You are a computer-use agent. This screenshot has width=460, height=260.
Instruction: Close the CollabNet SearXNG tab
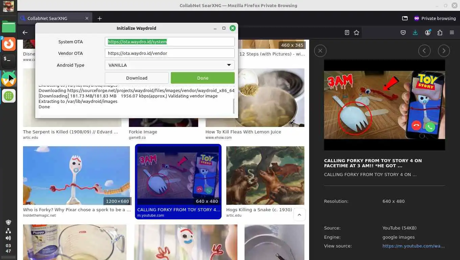[x=87, y=18]
